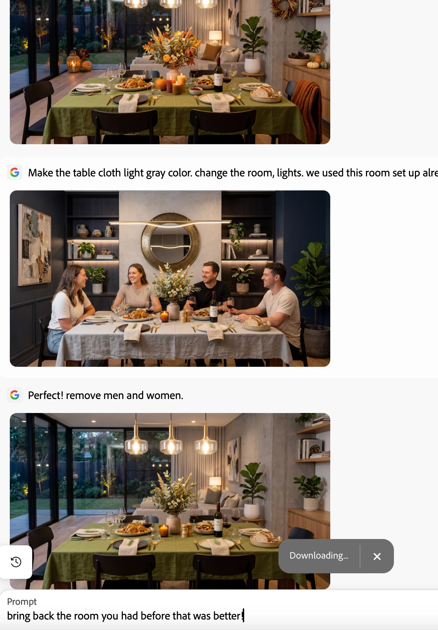Click the "Downloading..." toast label
Viewport: 438px width, 630px height.
coord(319,556)
